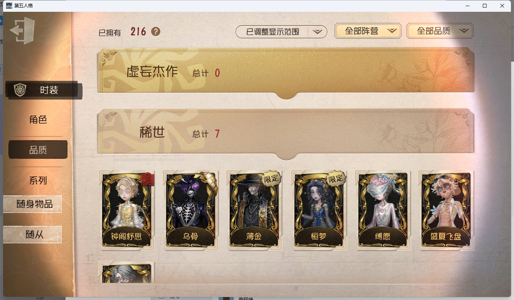
Task: Select the 品质 sorting tab
Action: click(x=38, y=150)
